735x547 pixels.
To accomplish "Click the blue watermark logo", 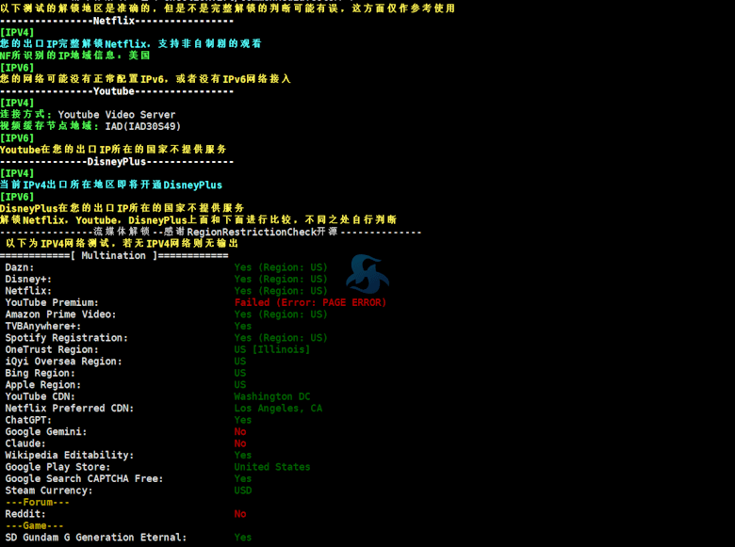I will pyautogui.click(x=366, y=274).
